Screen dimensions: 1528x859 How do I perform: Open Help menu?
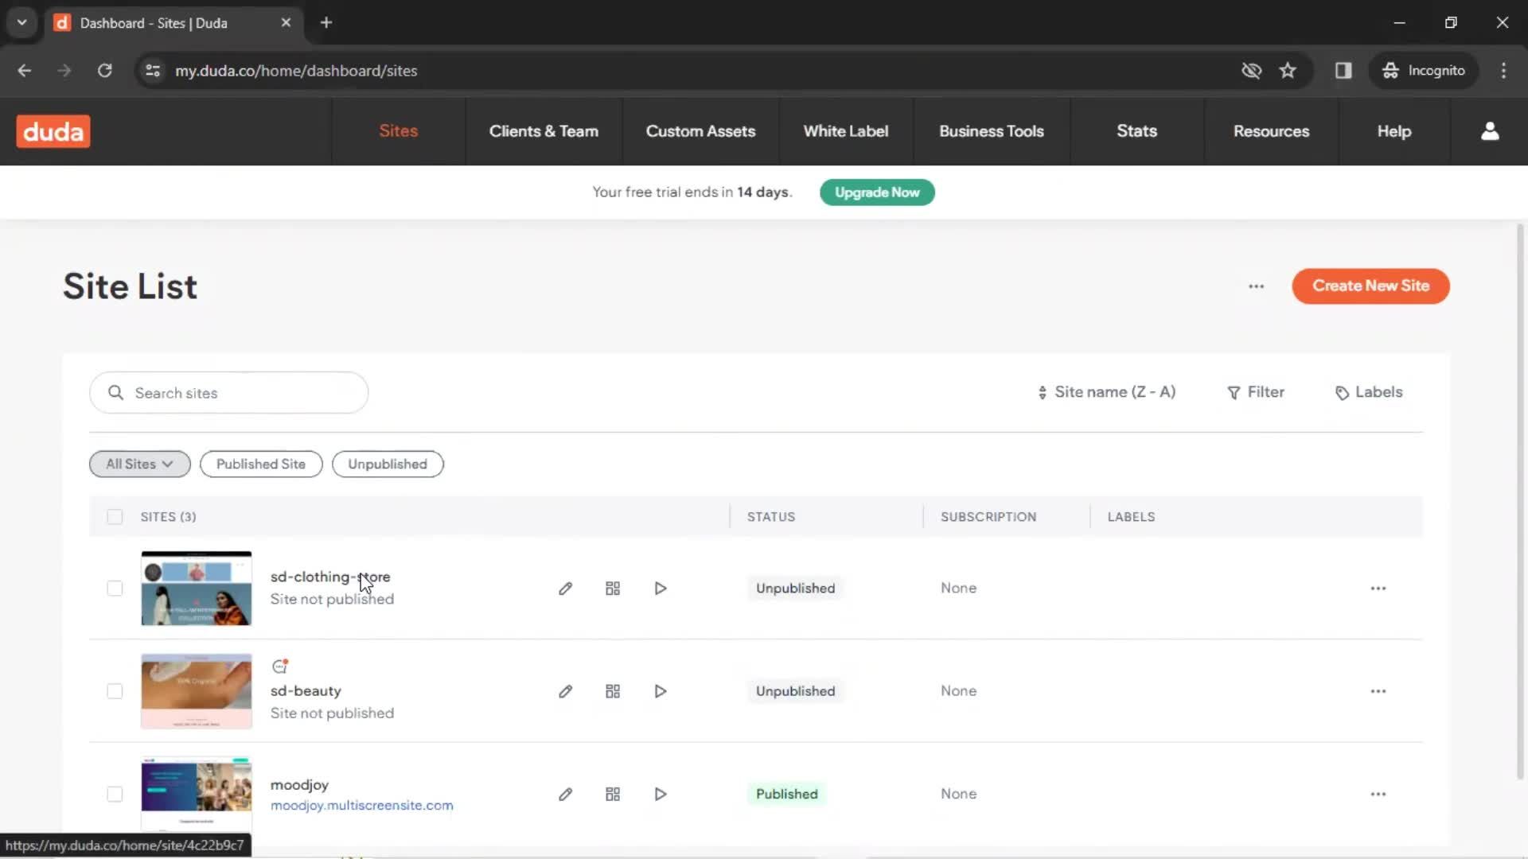pos(1394,131)
